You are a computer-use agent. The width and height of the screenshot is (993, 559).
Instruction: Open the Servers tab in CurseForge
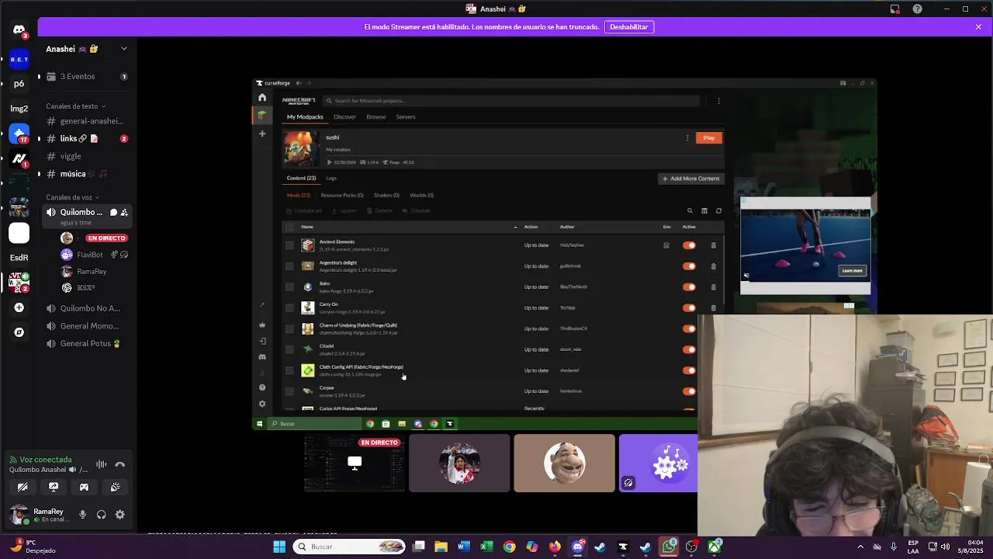(x=406, y=117)
